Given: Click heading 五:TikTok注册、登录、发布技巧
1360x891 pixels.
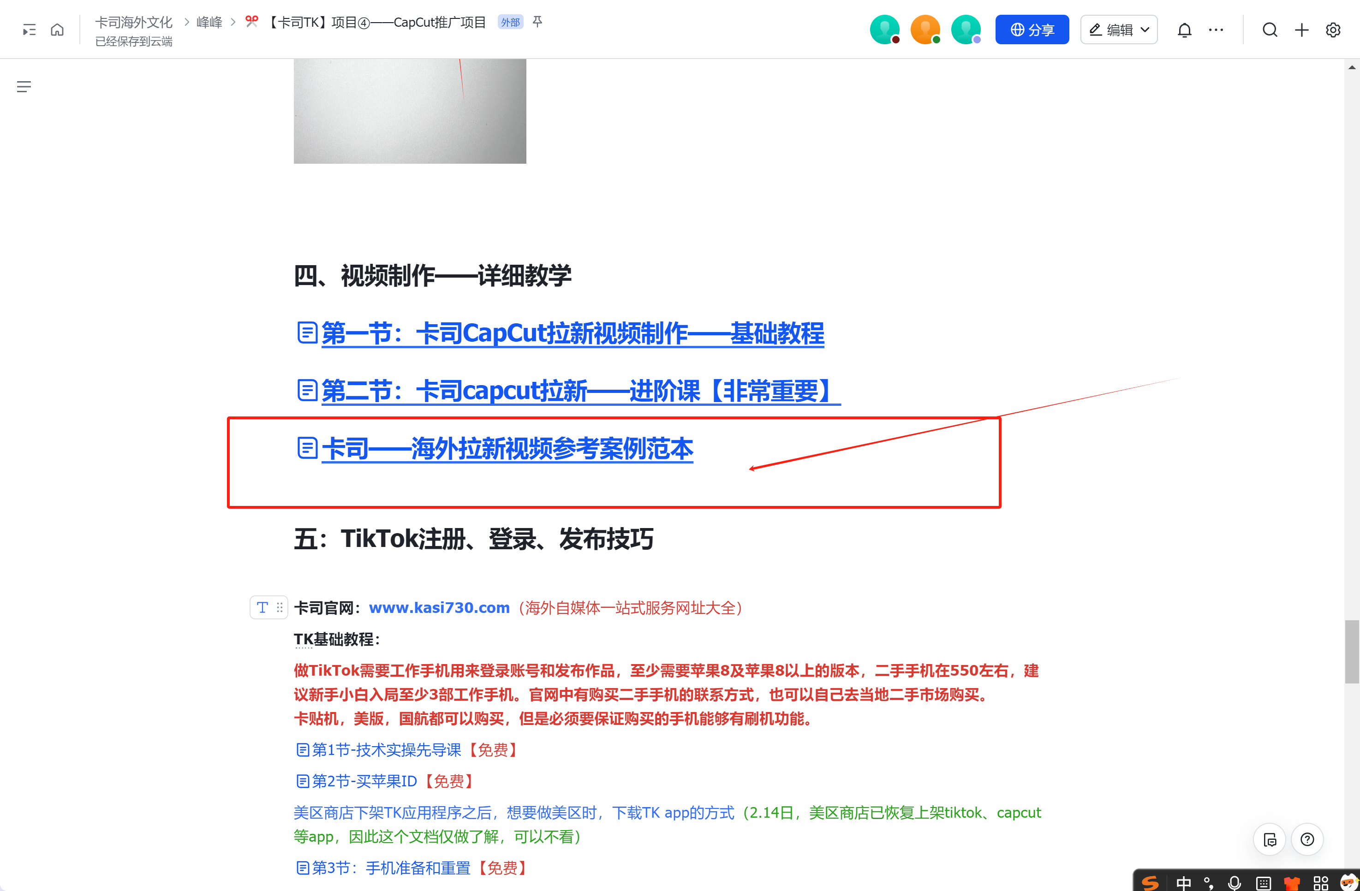Looking at the screenshot, I should tap(474, 539).
